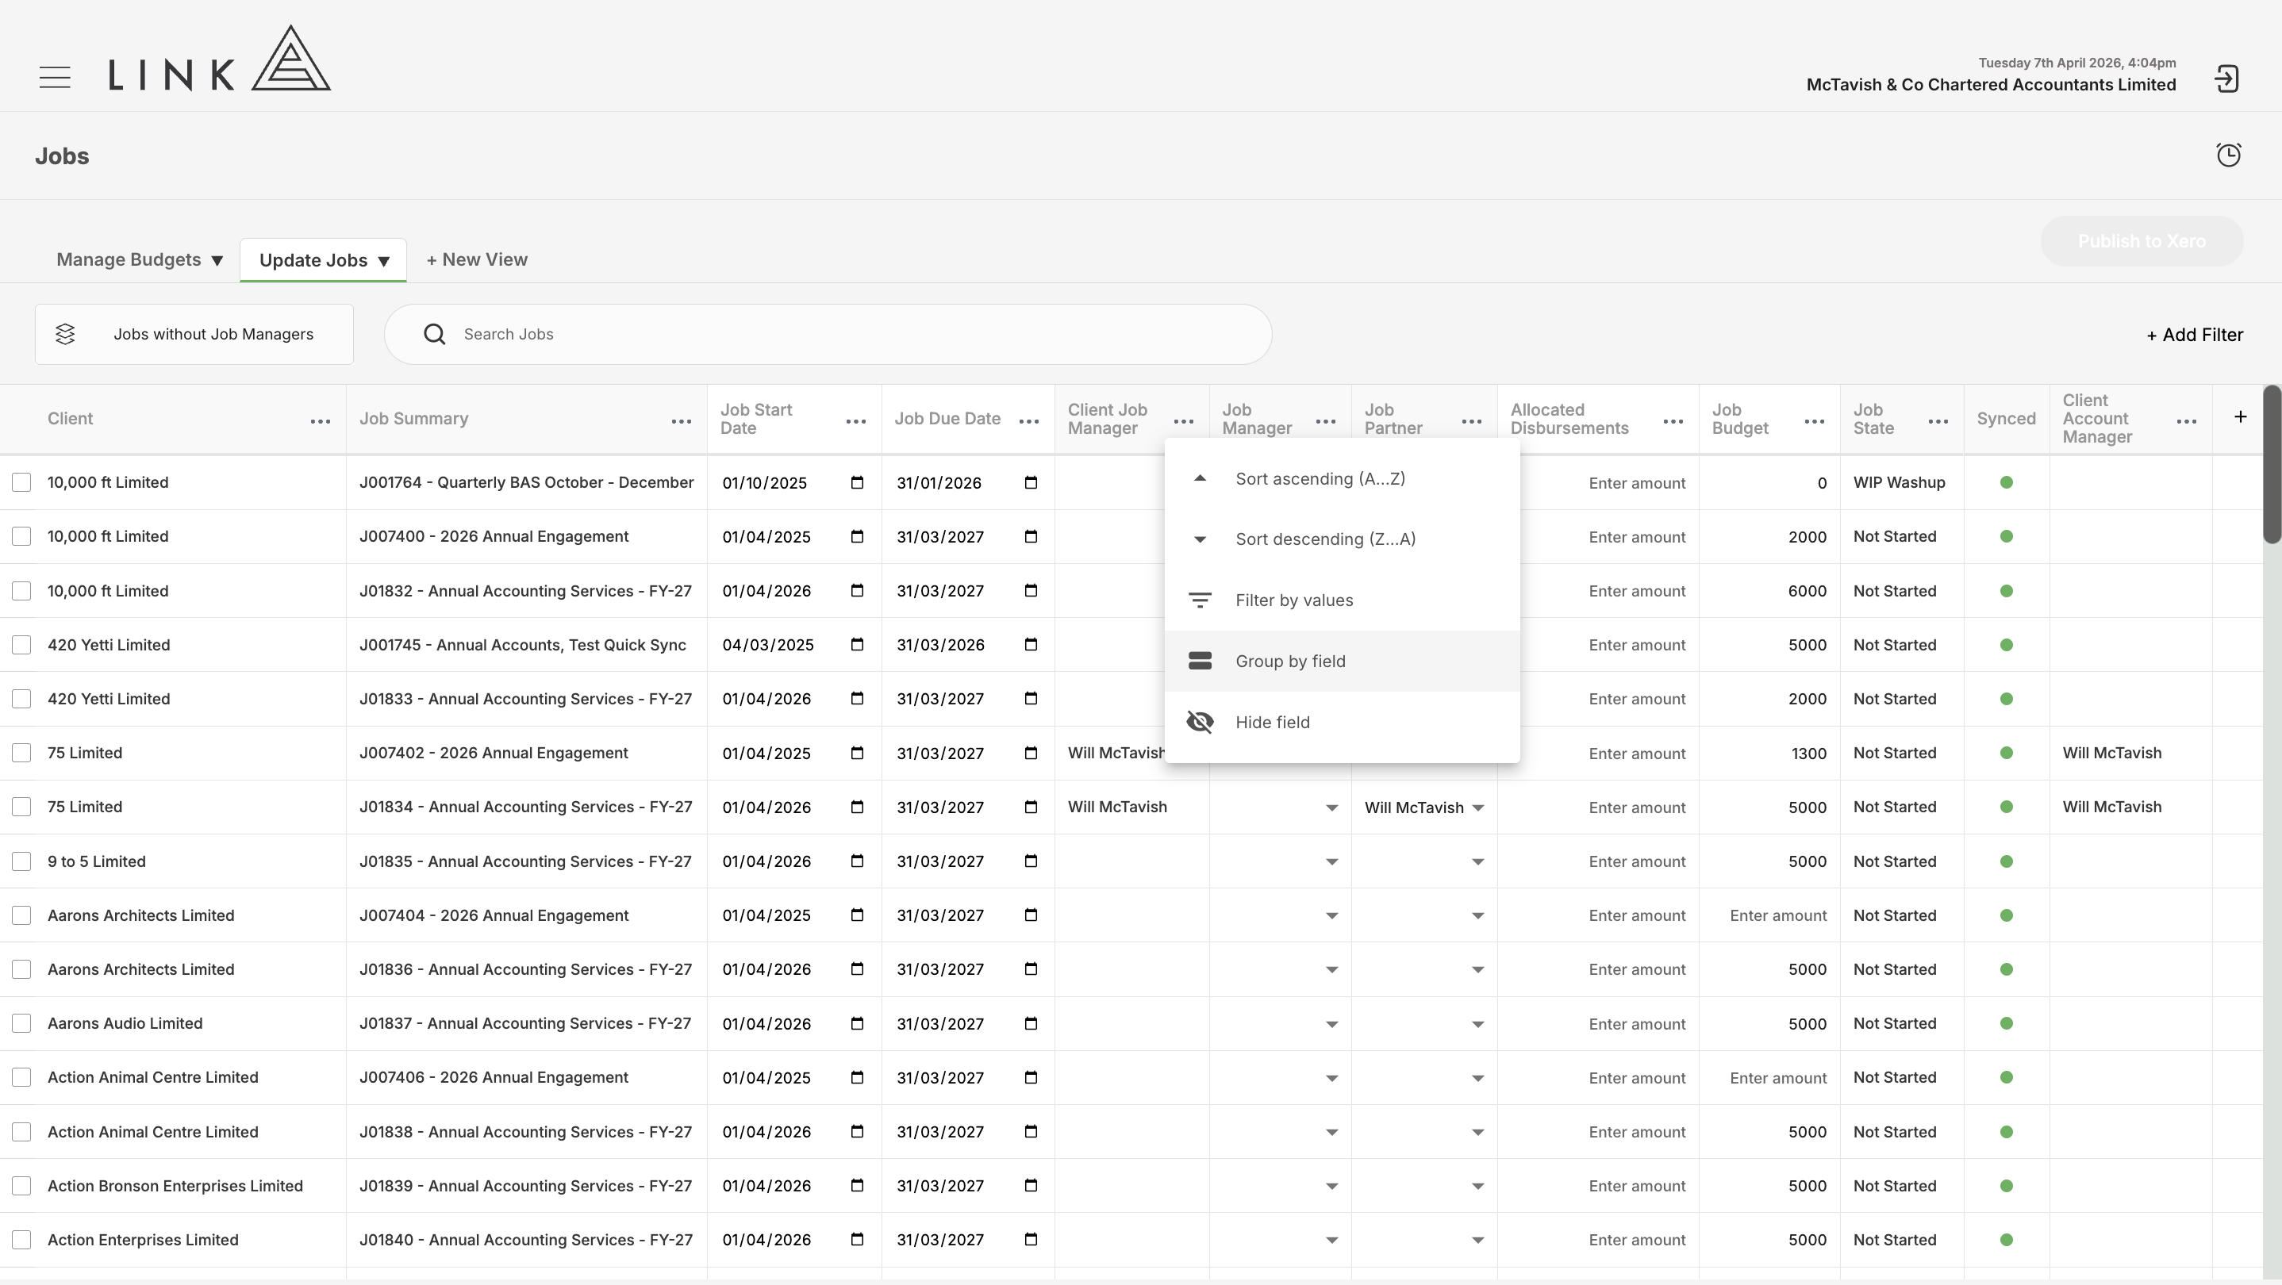Open Job Due Date column options
Viewport: 2282px width, 1285px height.
[1029, 421]
